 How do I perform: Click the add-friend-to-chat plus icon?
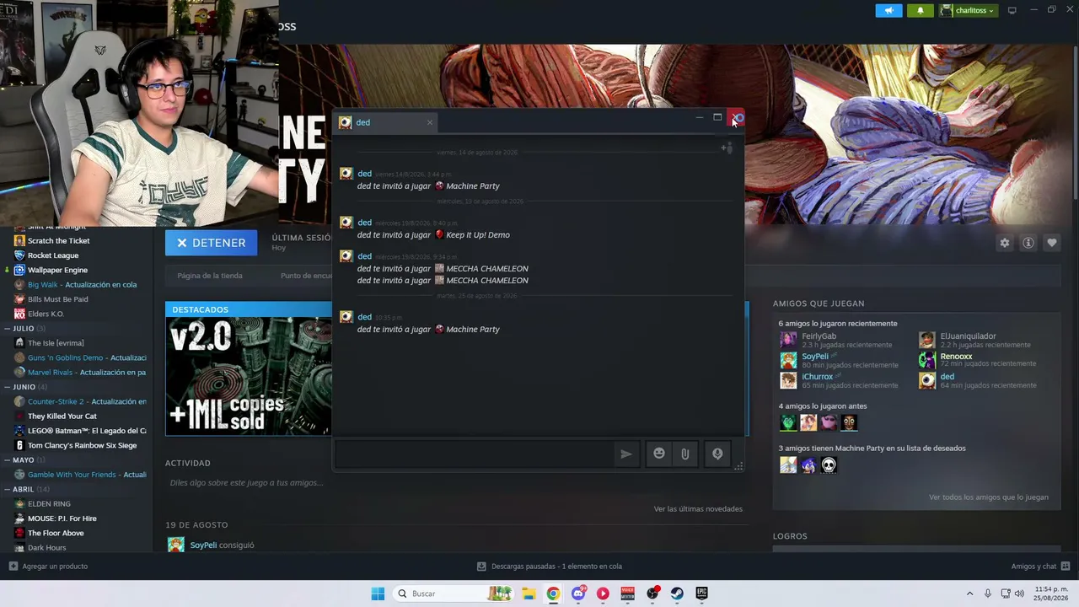click(727, 148)
